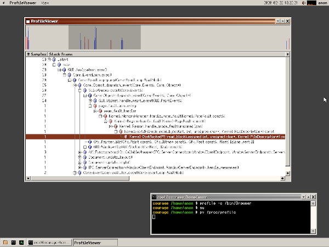This screenshot has width=329, height=247.
Task: Collapse the Core::EventLoop::exec() node
Action: coord(64,75)
